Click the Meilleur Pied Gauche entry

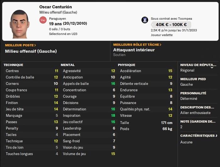tap(186, 85)
